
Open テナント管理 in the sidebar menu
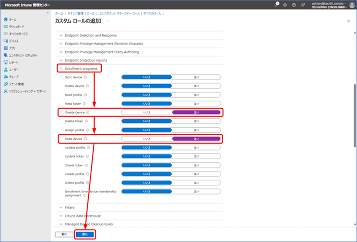click(x=17, y=84)
